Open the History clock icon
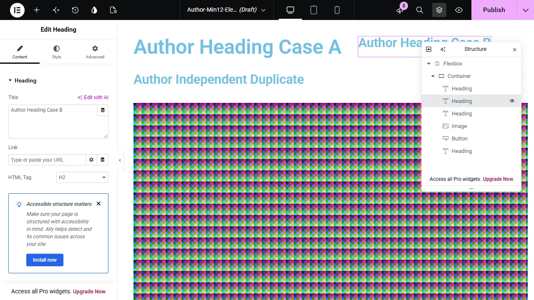Image resolution: width=534 pixels, height=300 pixels. click(75, 10)
